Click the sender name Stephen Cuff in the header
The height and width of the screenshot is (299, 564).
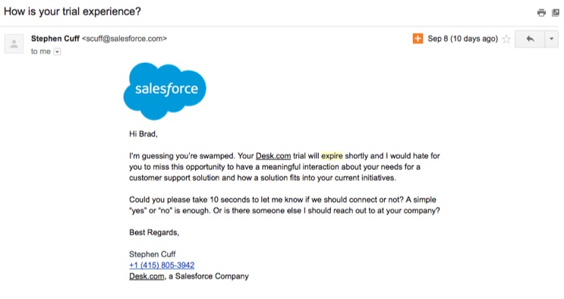coord(55,39)
